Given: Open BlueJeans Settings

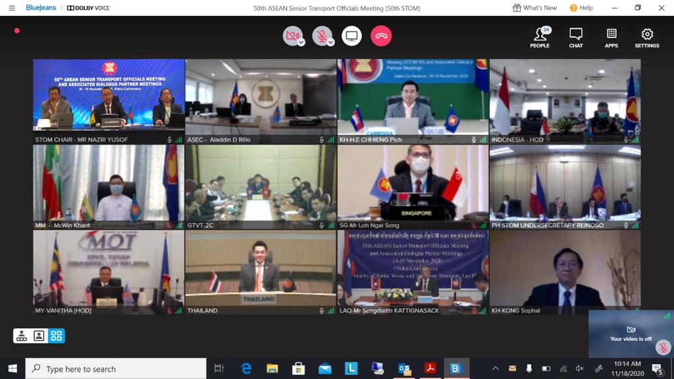Looking at the screenshot, I should pos(647,37).
